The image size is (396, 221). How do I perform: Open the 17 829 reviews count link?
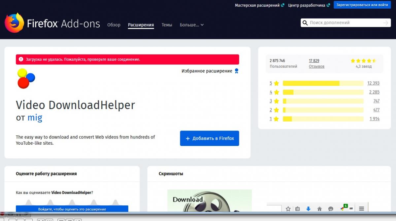point(314,61)
